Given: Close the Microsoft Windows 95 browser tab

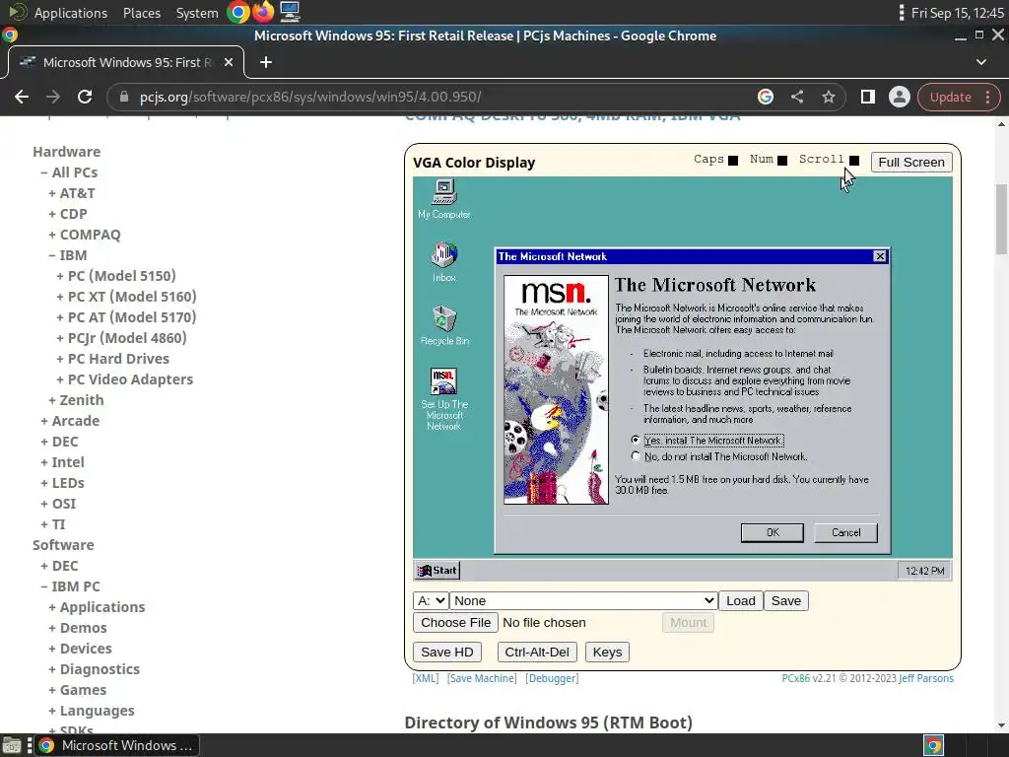Looking at the screenshot, I should pyautogui.click(x=229, y=62).
